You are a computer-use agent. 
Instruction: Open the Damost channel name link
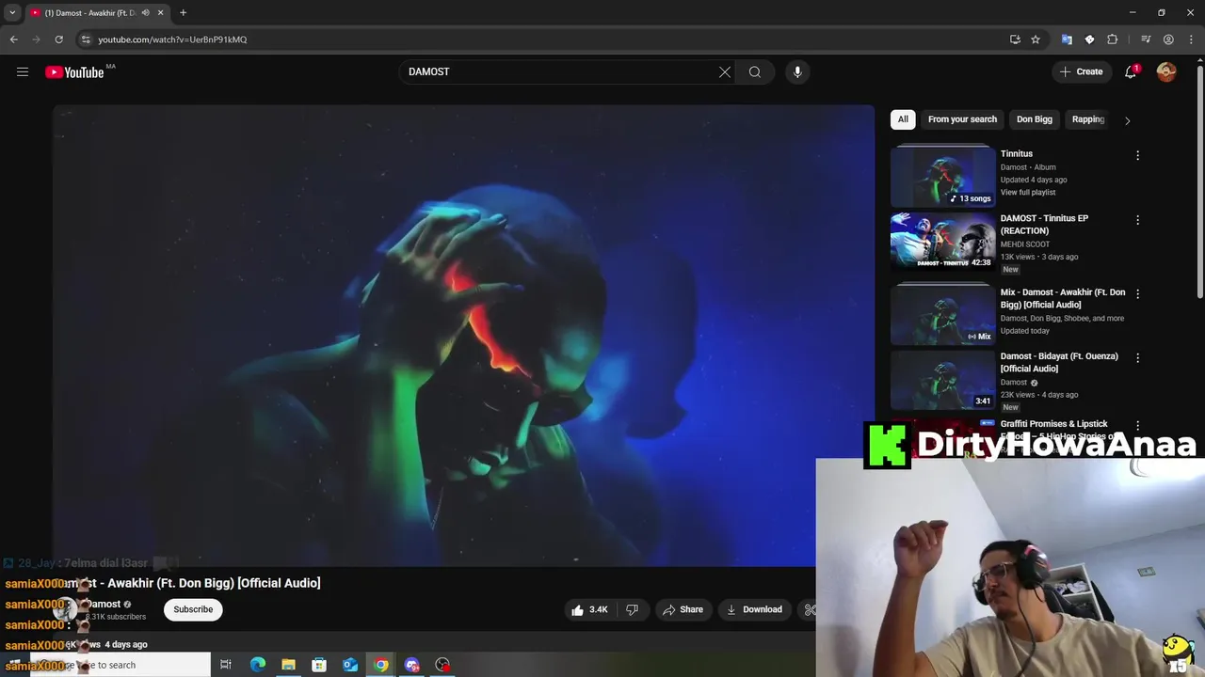[104, 604]
